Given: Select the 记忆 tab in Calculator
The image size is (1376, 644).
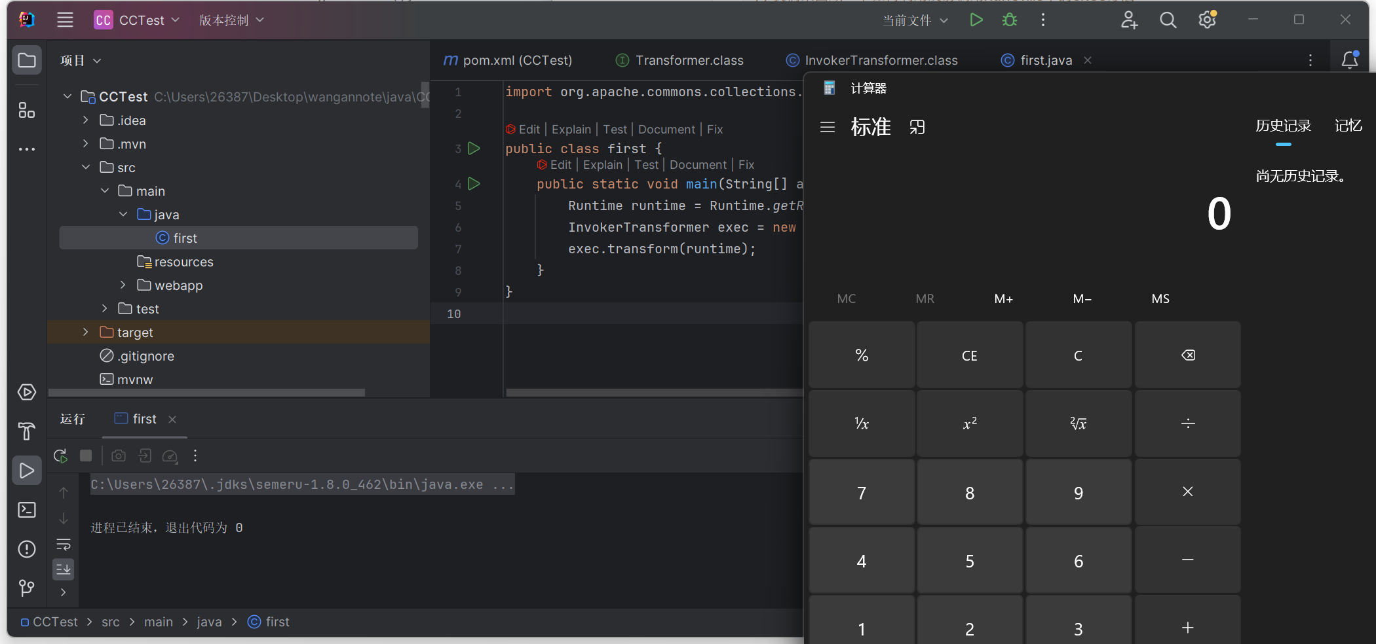Looking at the screenshot, I should (x=1348, y=126).
